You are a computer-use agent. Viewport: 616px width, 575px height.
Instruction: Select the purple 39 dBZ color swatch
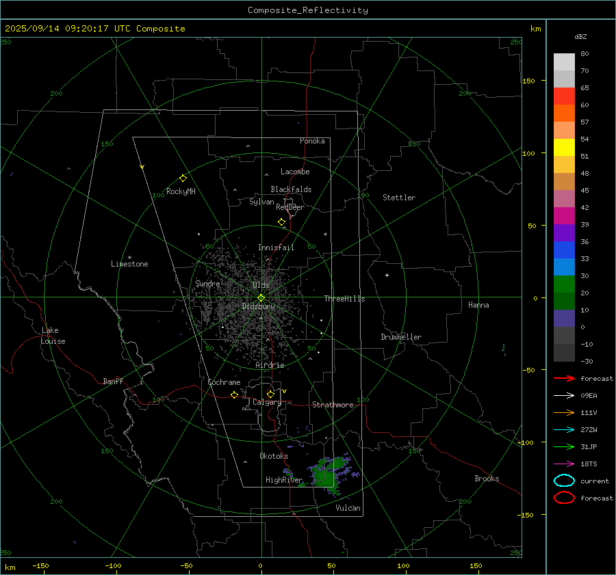[x=564, y=232]
